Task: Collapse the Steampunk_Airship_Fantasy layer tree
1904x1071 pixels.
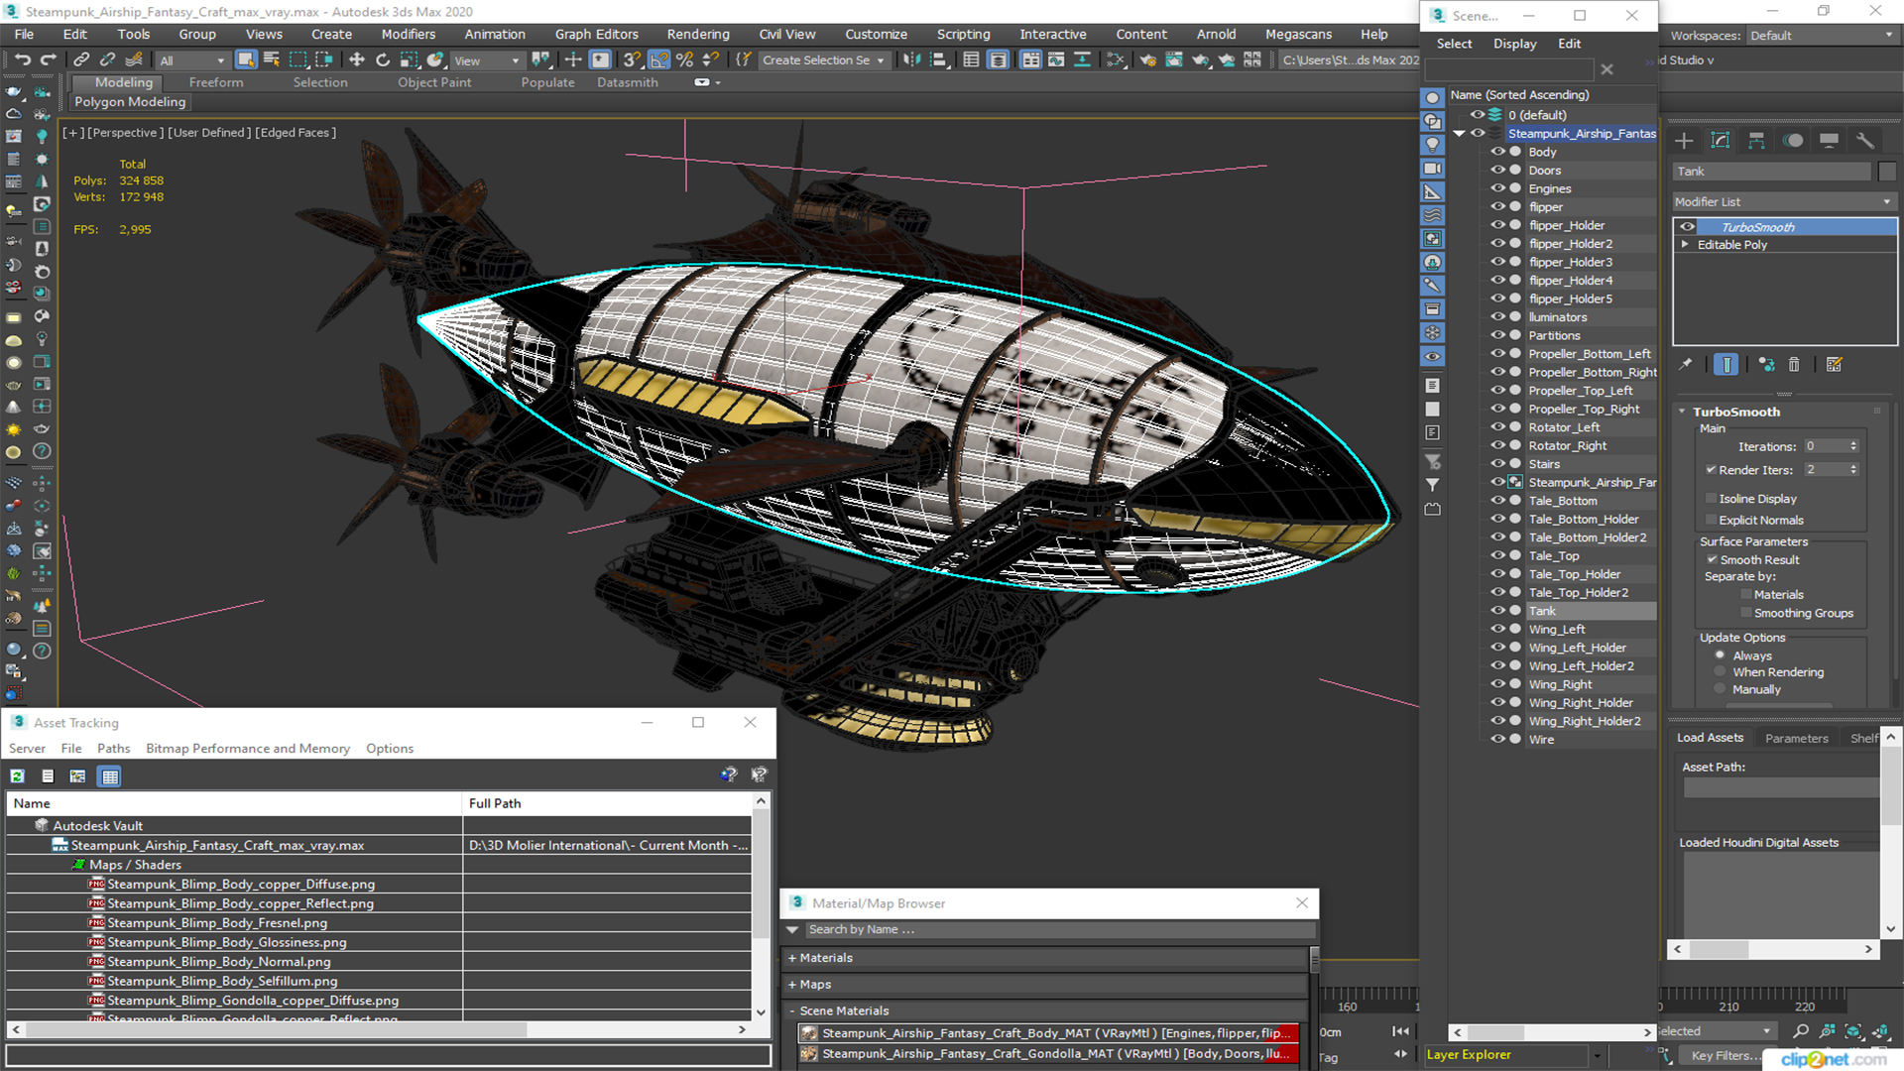Action: tap(1460, 133)
